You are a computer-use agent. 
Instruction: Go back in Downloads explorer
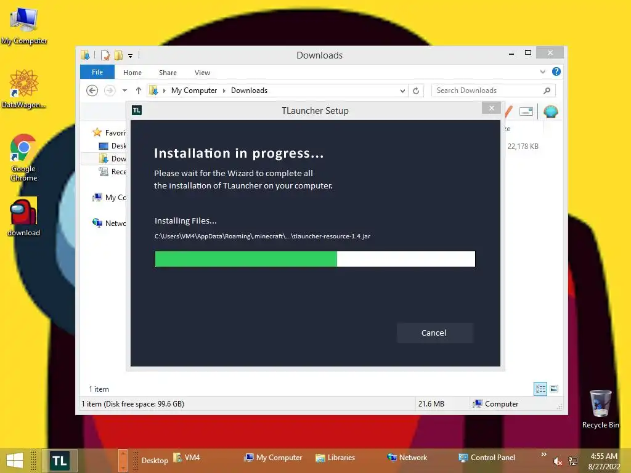click(92, 91)
